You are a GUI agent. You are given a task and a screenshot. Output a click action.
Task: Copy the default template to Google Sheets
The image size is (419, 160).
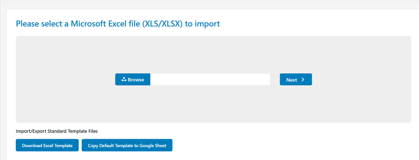127,145
